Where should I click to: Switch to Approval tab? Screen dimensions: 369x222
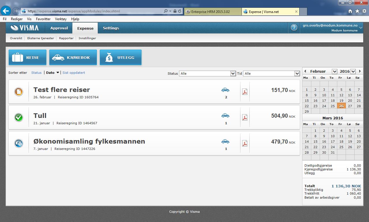coord(59,28)
